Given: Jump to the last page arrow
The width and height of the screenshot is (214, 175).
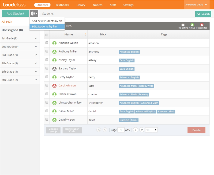Looking at the screenshot, I should 142,130.
